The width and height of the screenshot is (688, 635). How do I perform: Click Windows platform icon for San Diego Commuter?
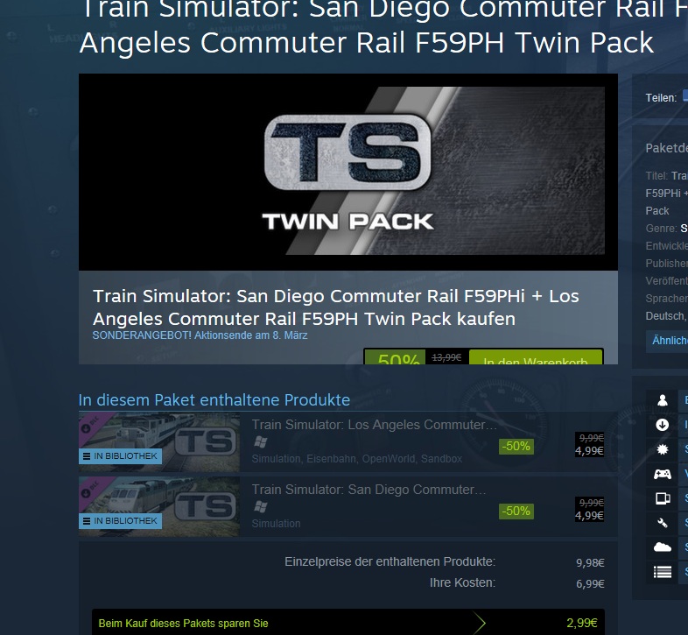[x=261, y=507]
